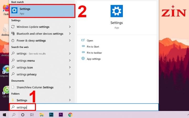Click the taskbar Search icon
189x118 pixels.
point(14,115)
